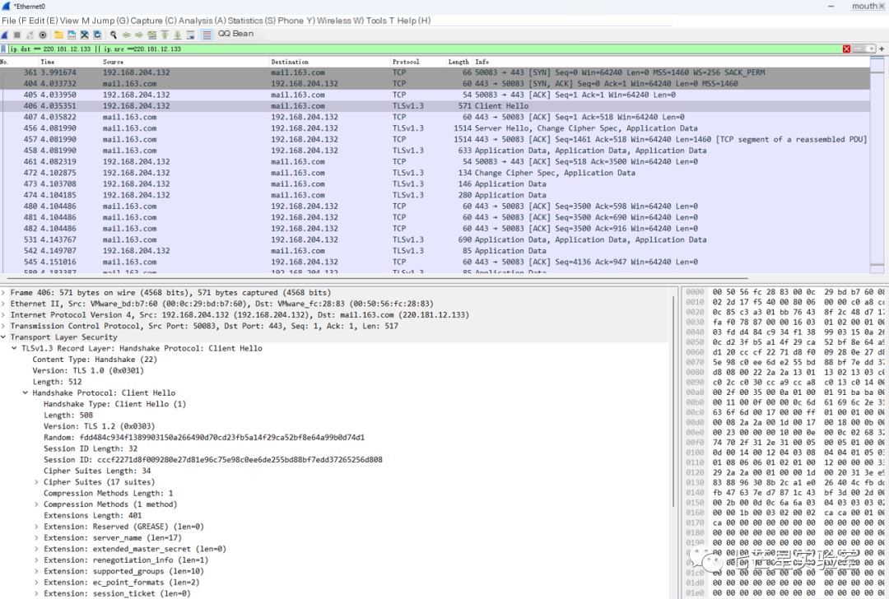Select packet 542 Application Data row

[435, 250]
